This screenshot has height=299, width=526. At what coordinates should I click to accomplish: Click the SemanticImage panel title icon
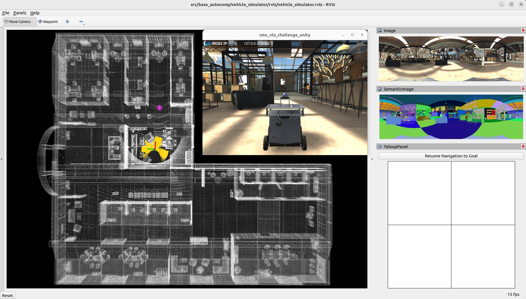(x=380, y=89)
